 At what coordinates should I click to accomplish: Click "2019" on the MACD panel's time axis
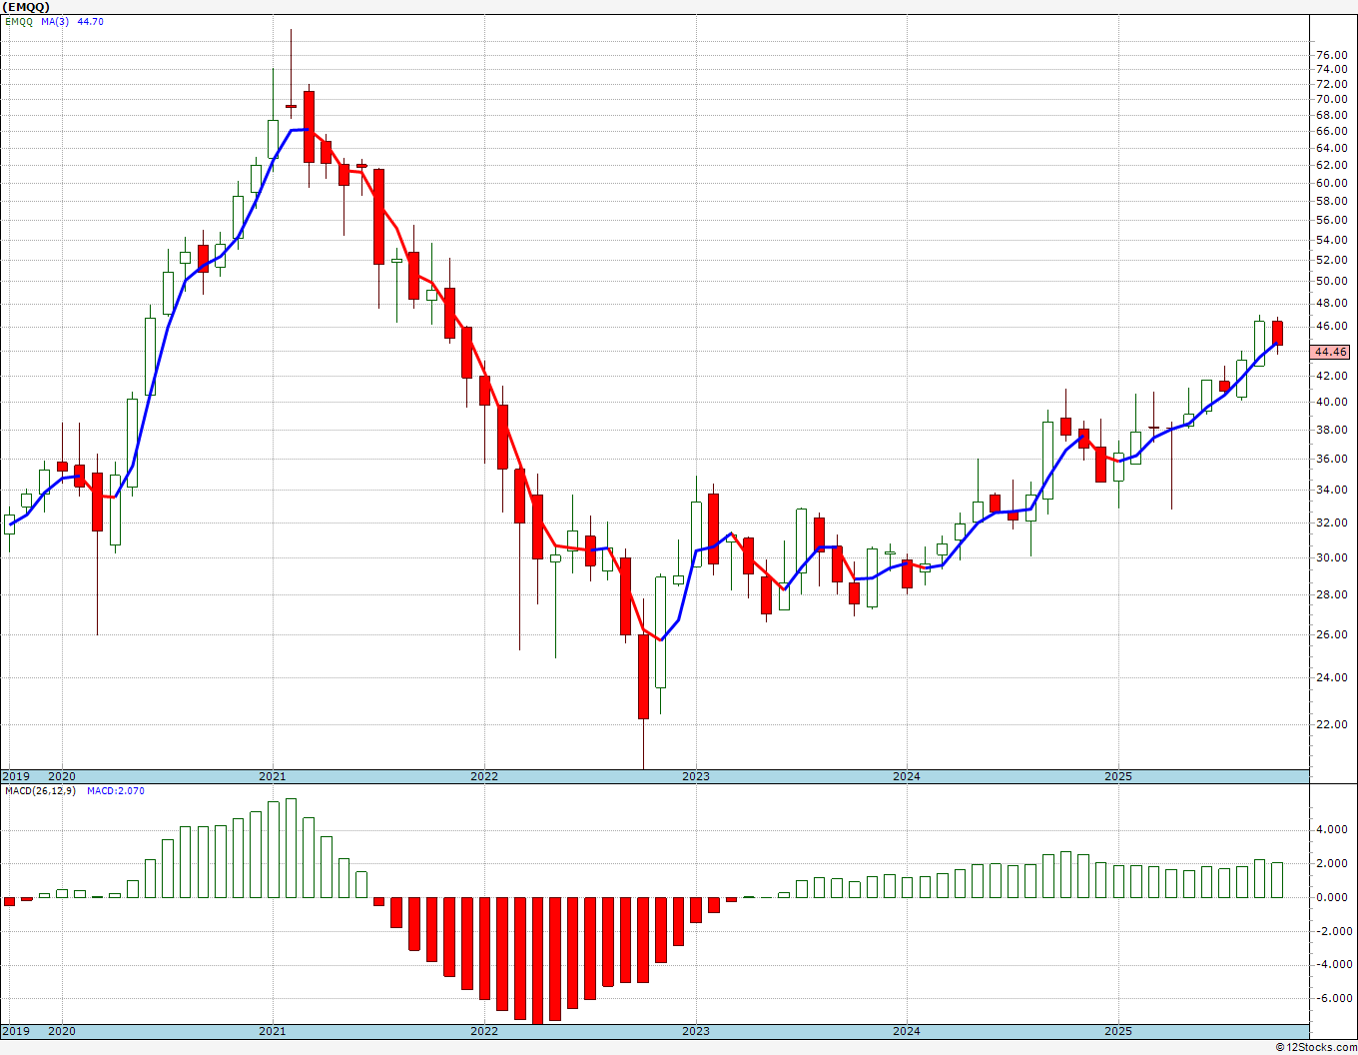tap(16, 1031)
